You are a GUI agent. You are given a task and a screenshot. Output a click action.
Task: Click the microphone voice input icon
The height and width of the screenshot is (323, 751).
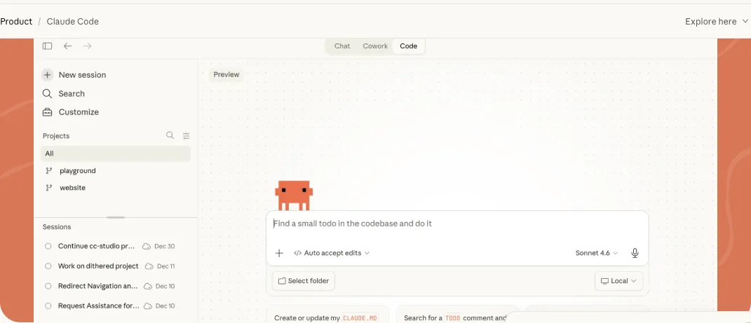pos(635,253)
